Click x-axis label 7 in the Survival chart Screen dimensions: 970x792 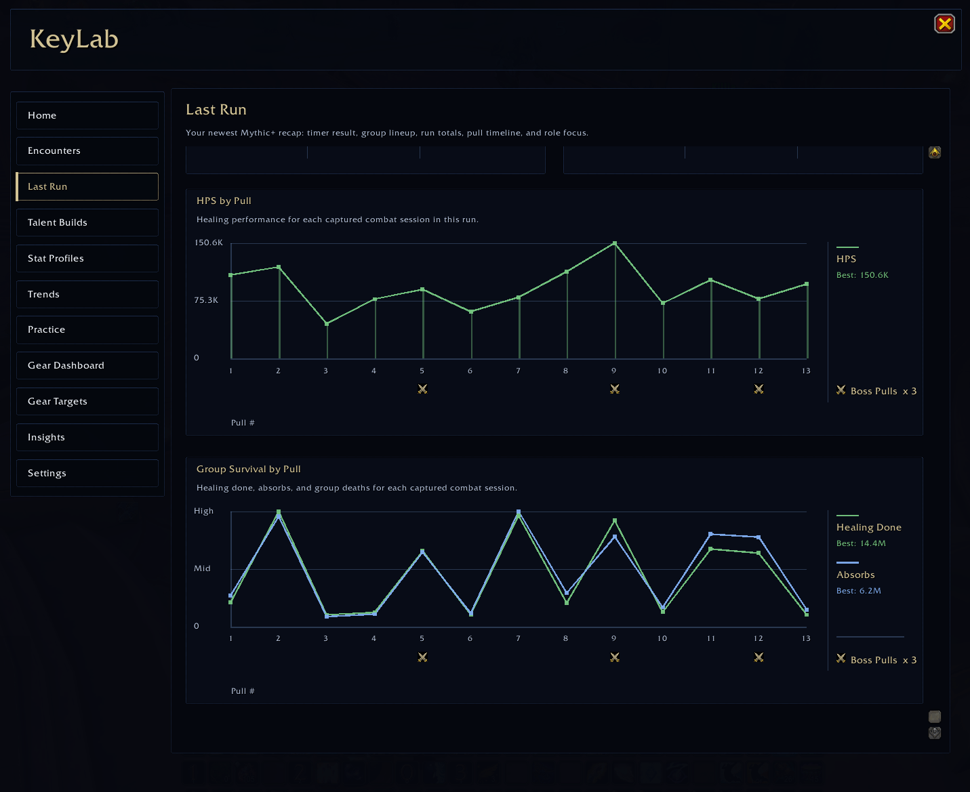tap(519, 638)
